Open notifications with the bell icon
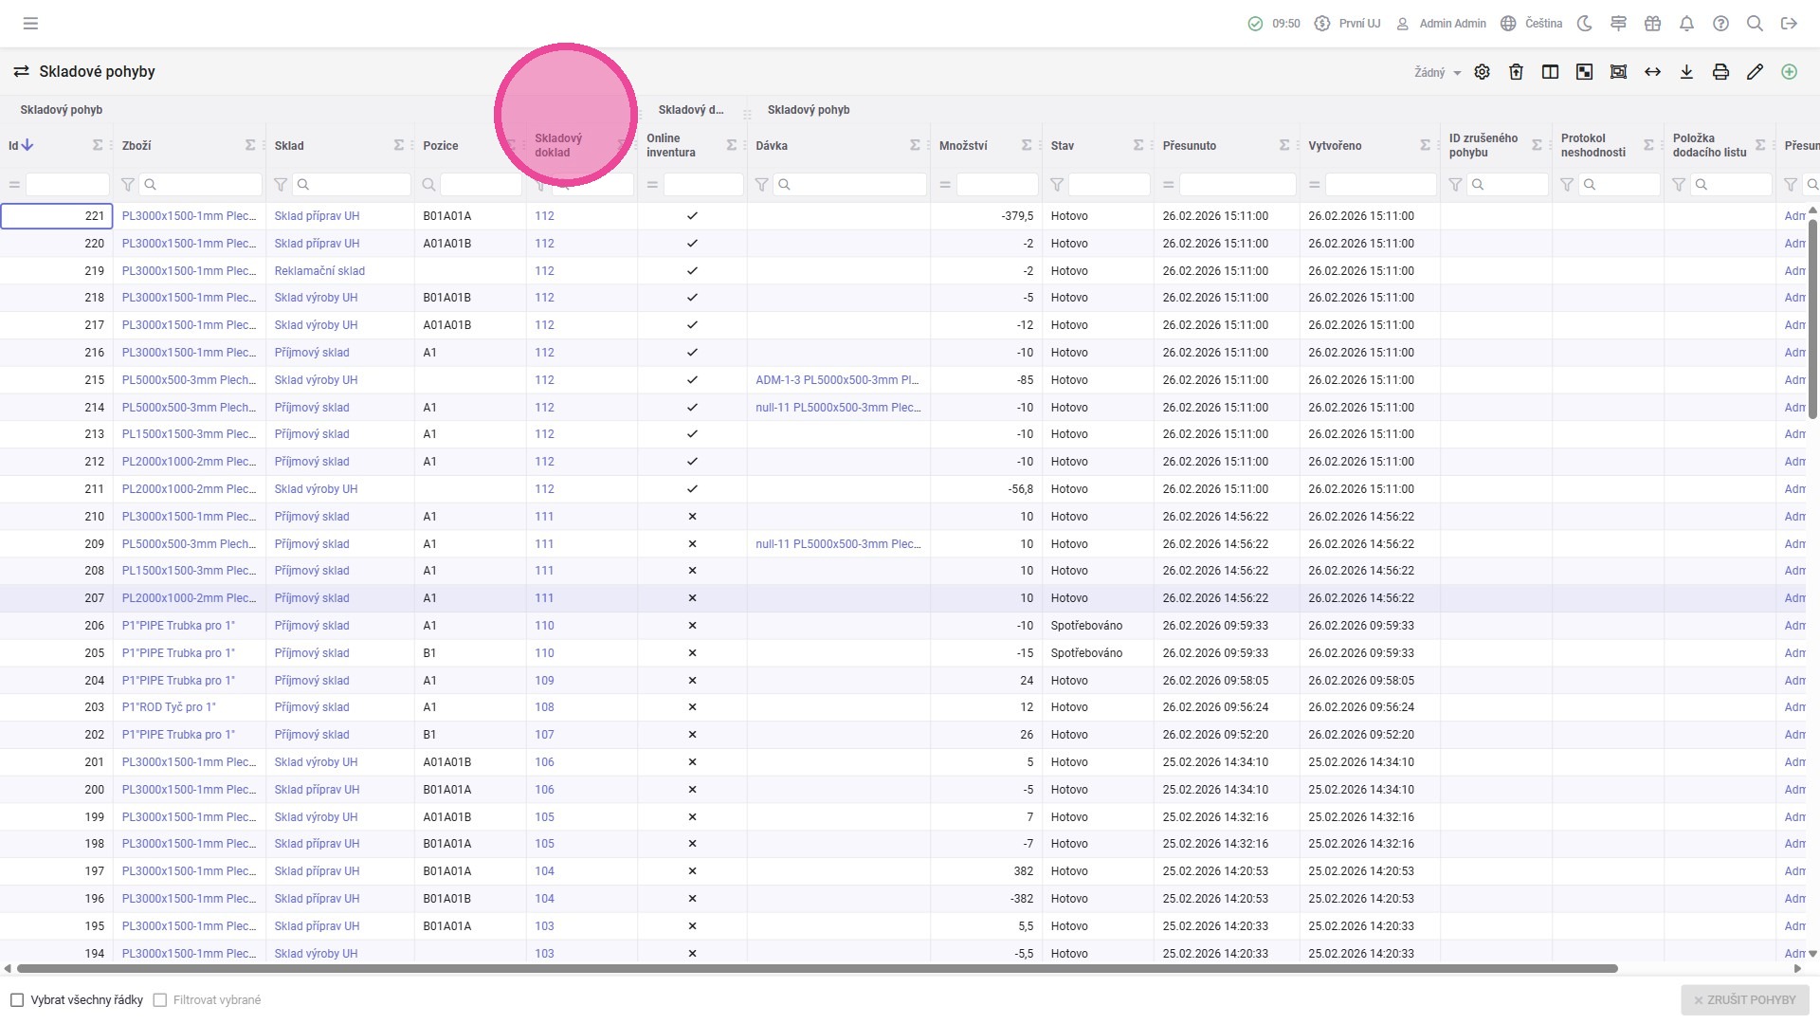Viewport: 1820px width, 1024px height. click(x=1686, y=24)
